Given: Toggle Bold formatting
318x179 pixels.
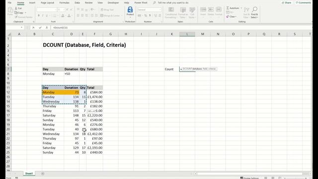Looking at the screenshot, I should [x=39, y=15].
